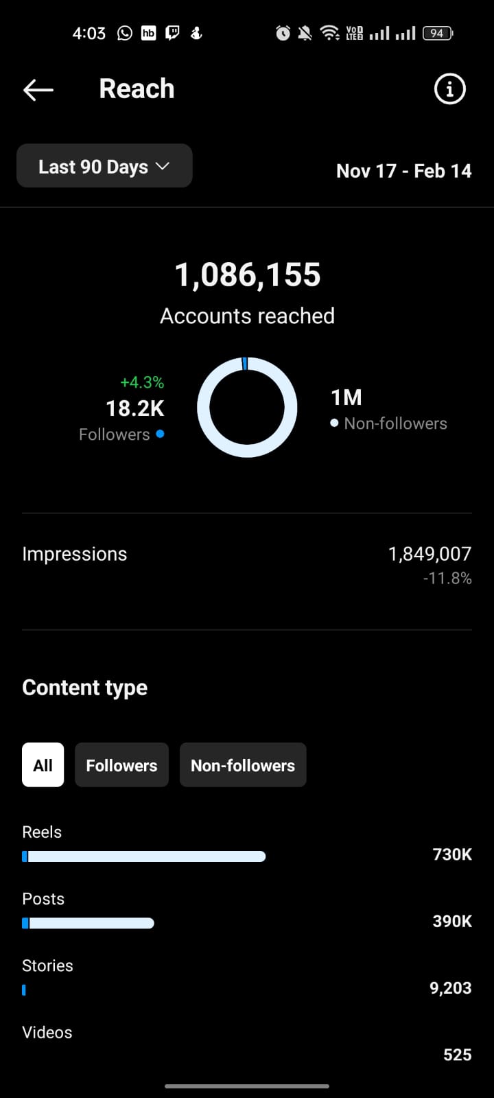Tap the back arrow icon
Image resolution: width=494 pixels, height=1098 pixels.
click(x=38, y=89)
